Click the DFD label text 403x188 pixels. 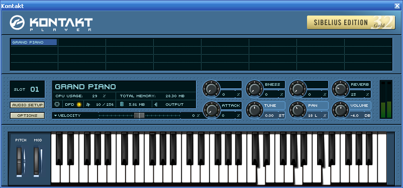pos(69,104)
